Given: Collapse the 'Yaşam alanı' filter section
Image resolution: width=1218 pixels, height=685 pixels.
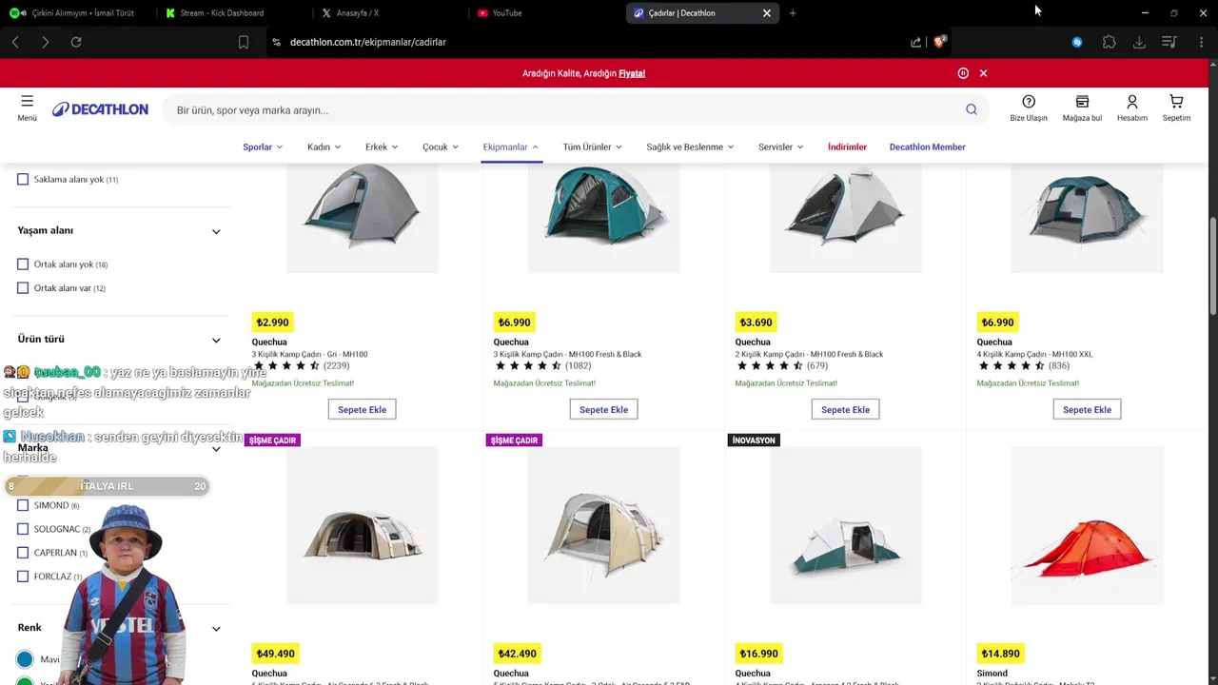Looking at the screenshot, I should (x=216, y=231).
